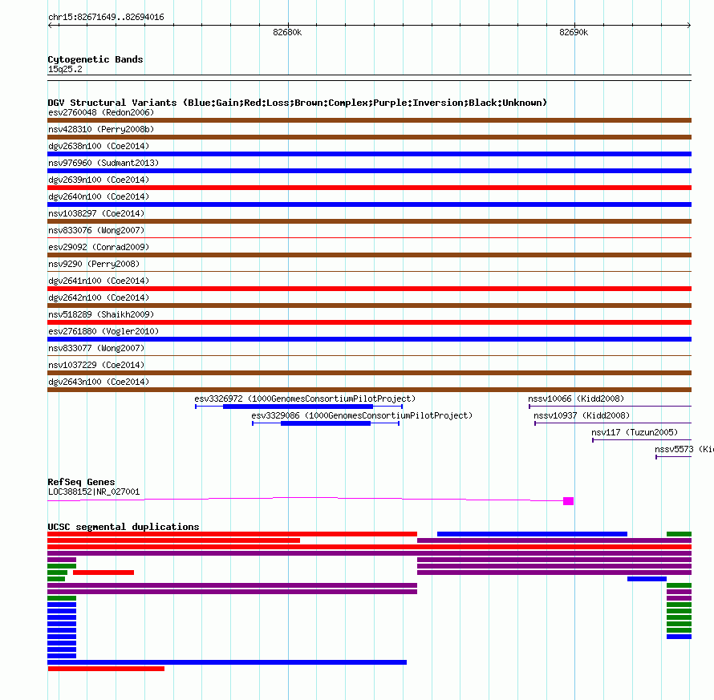
Task: Select nsv833076 (Wong2007) variant
Action: pos(96,230)
